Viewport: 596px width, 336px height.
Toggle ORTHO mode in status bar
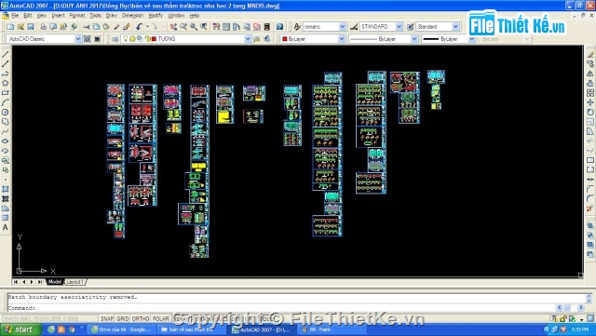point(141,318)
